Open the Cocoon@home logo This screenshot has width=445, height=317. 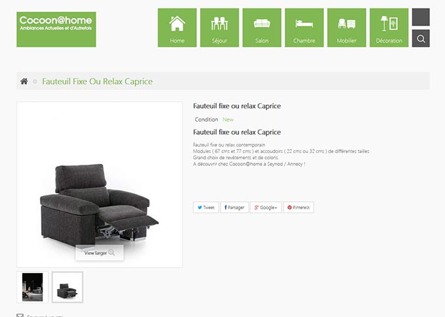click(x=56, y=29)
